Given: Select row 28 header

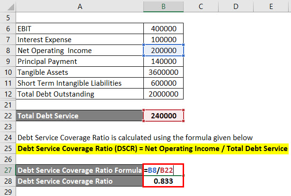Looking at the screenshot, I should (x=8, y=181).
